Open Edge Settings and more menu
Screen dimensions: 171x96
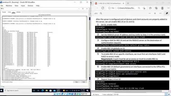[x=168, y=8]
